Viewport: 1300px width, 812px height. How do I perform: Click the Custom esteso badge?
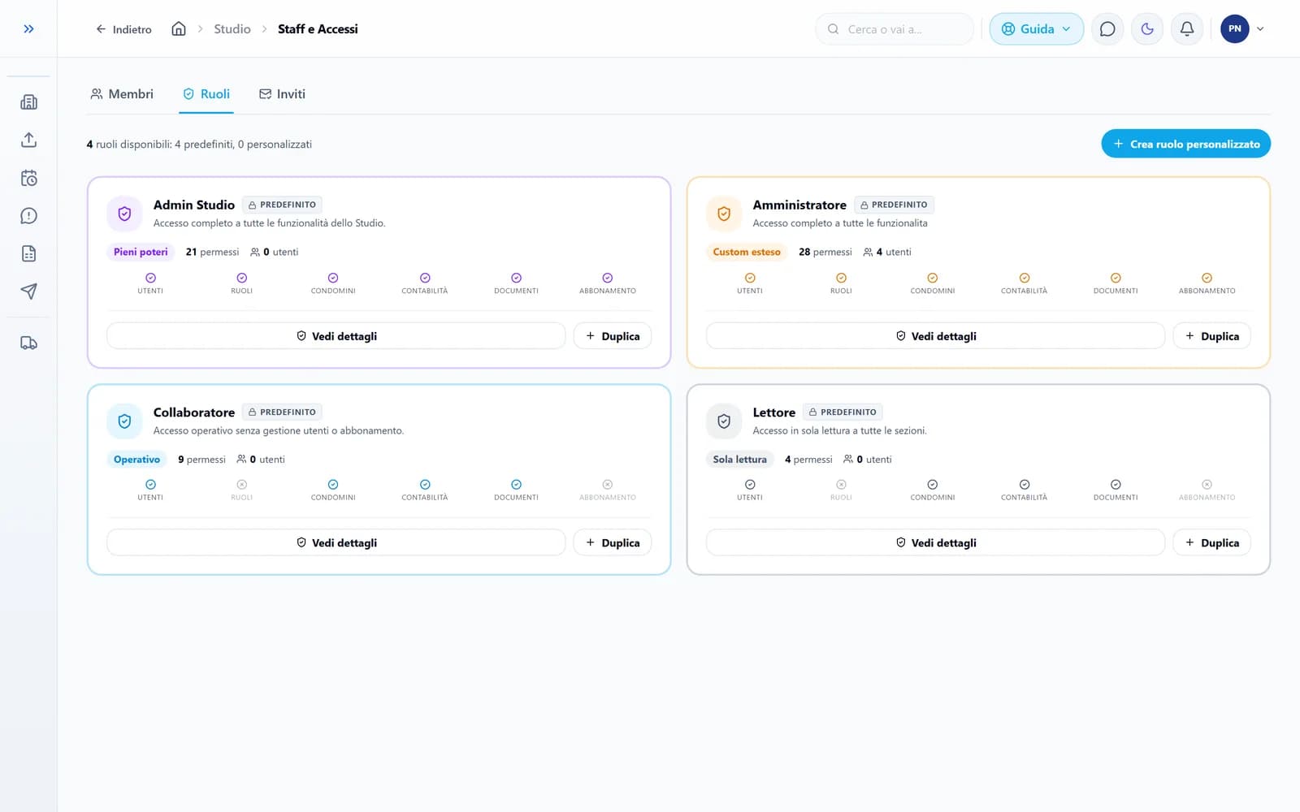tap(747, 252)
